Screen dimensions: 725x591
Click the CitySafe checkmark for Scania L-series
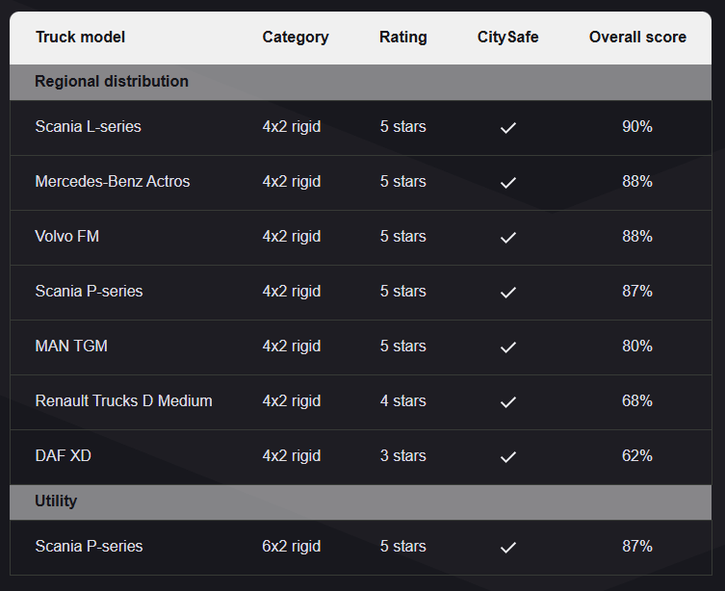click(508, 127)
